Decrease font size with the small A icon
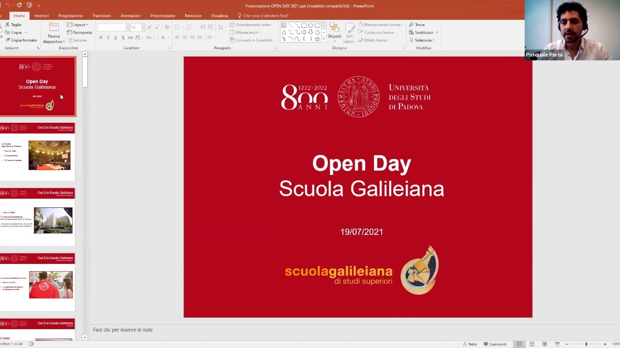Viewport: 620px width, 348px height. pyautogui.click(x=157, y=27)
